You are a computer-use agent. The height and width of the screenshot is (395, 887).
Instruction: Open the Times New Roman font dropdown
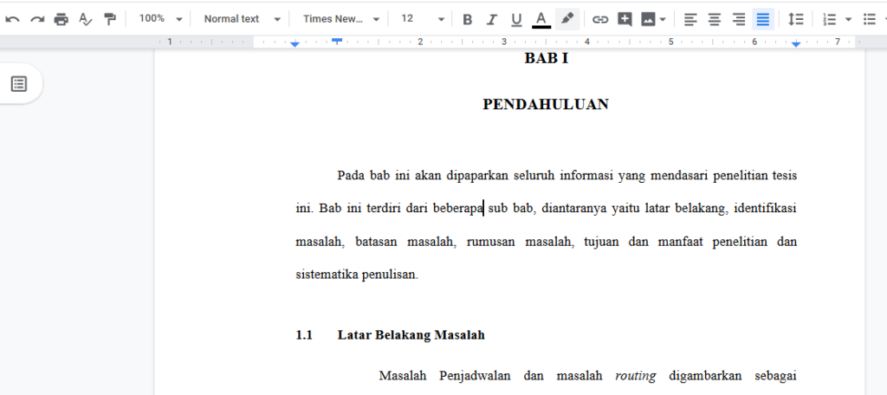[341, 19]
